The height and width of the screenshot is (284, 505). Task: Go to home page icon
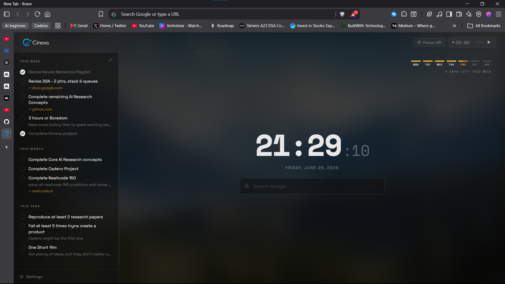[x=47, y=14]
